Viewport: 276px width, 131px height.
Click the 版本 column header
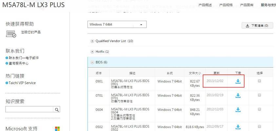[x=99, y=73]
